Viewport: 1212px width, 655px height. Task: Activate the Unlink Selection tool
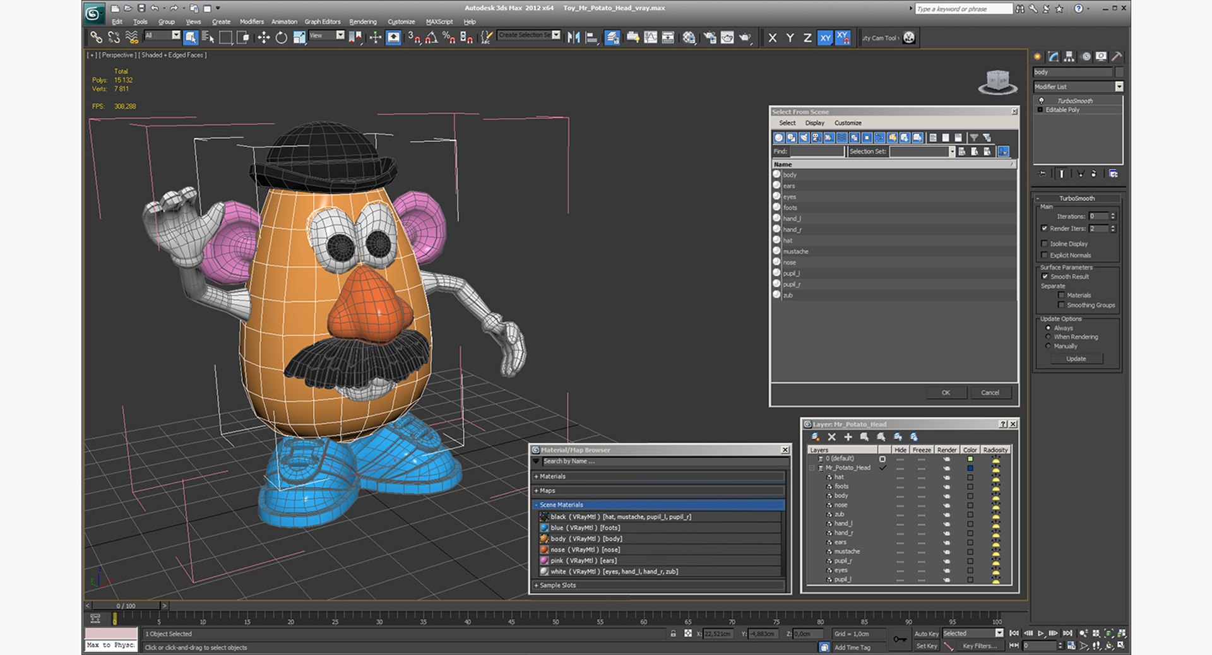pos(114,37)
